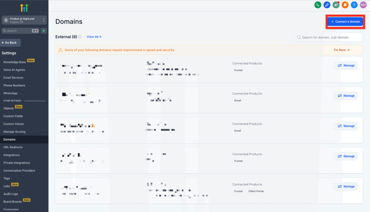Click the blue help question mark icon
Image resolution: width=370 pixels, height=212 pixels.
pyautogui.click(x=354, y=5)
